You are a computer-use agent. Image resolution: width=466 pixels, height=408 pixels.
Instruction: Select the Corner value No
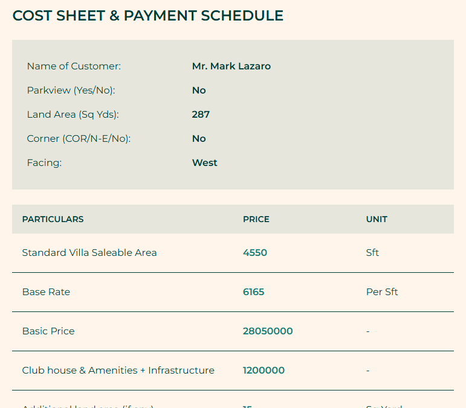pos(199,139)
